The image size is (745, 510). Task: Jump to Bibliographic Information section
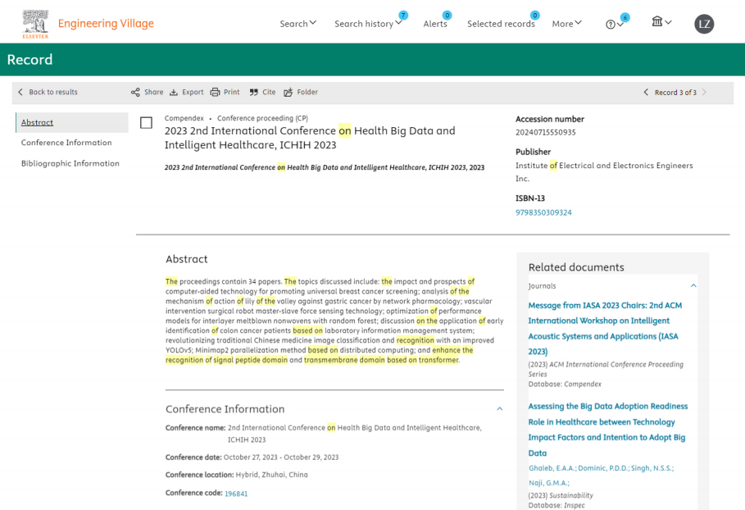70,163
